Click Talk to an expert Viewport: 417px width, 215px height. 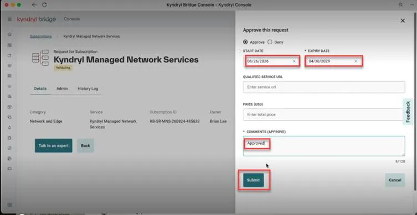point(54,145)
